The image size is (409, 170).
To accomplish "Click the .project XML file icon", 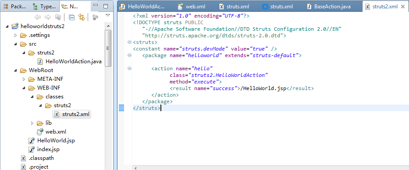I will click(24, 167).
